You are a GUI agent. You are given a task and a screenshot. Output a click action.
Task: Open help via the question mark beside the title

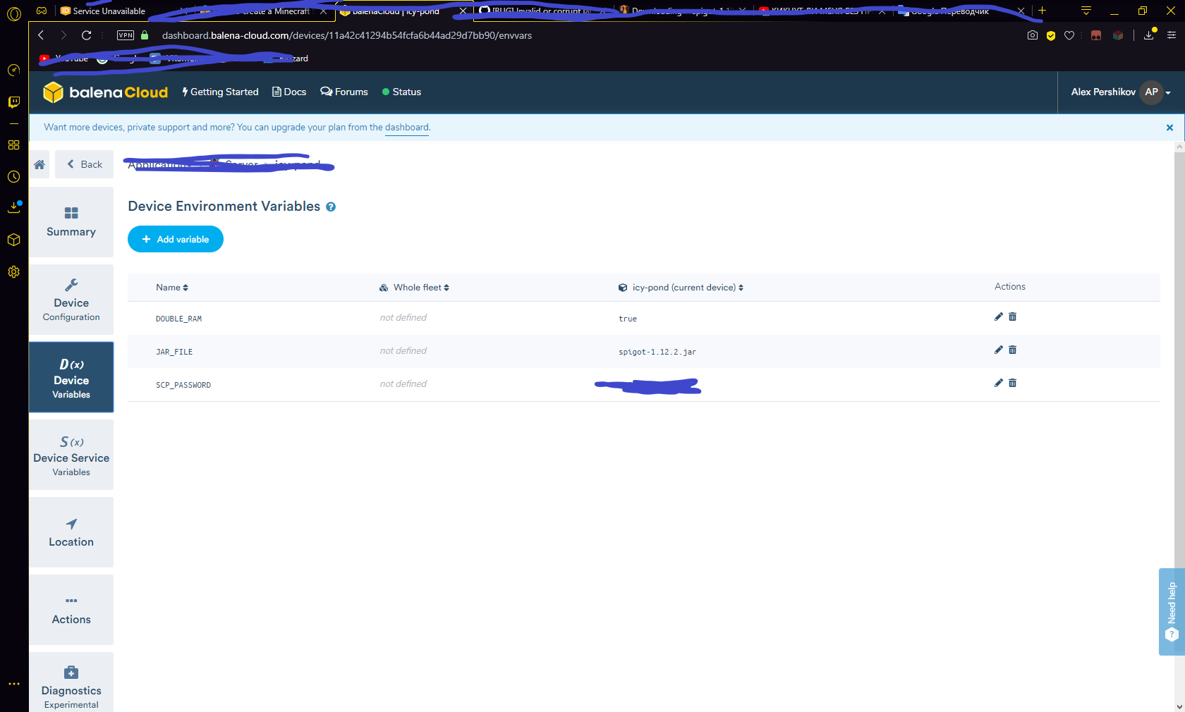coord(331,207)
